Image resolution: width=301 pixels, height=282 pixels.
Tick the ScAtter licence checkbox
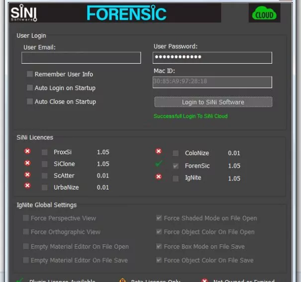(x=45, y=176)
